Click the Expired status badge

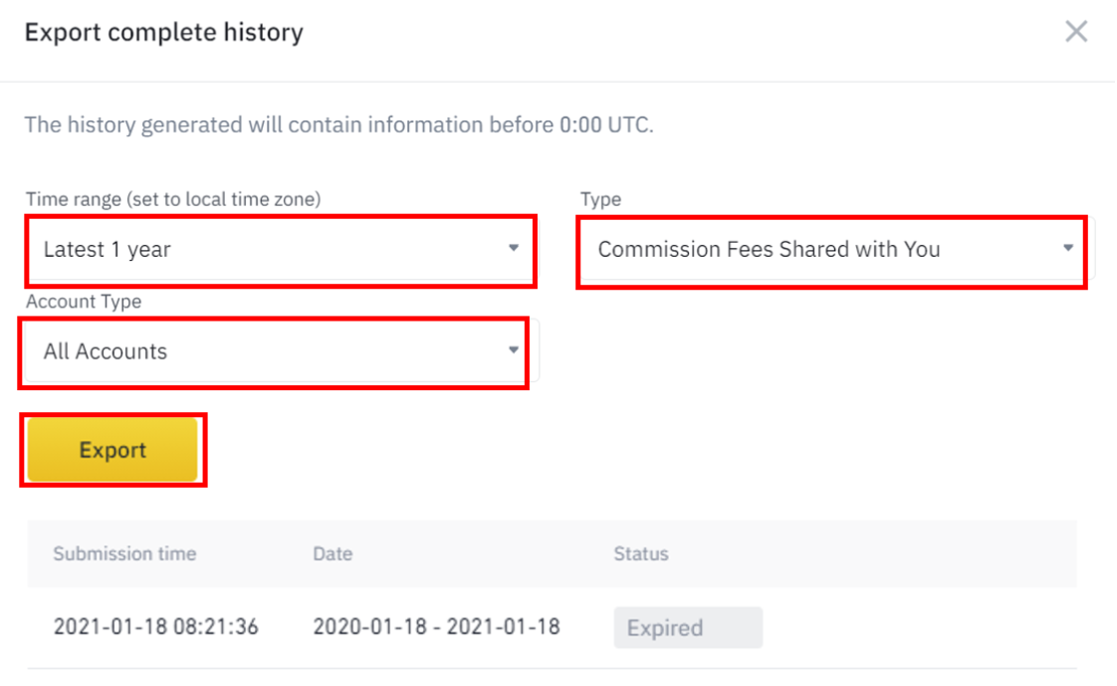pyautogui.click(x=688, y=627)
